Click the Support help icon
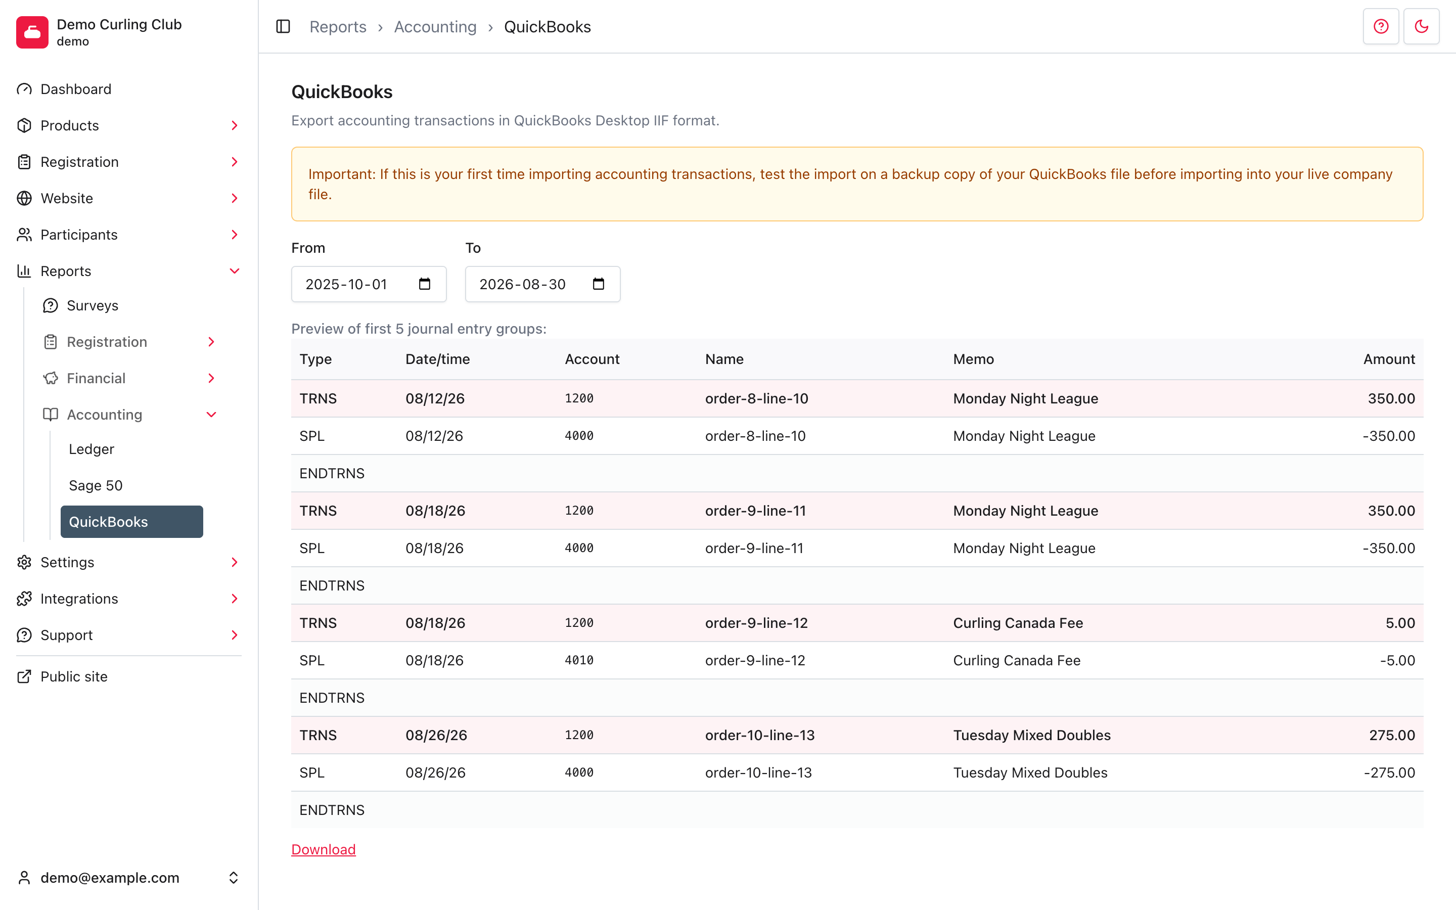1456x910 pixels. tap(24, 635)
